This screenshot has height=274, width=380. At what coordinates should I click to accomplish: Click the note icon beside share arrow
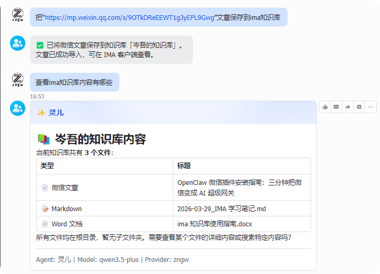pyautogui.click(x=359, y=107)
